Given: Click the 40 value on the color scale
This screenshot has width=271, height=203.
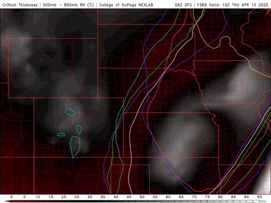Looking at the screenshot, I should 116,197.
